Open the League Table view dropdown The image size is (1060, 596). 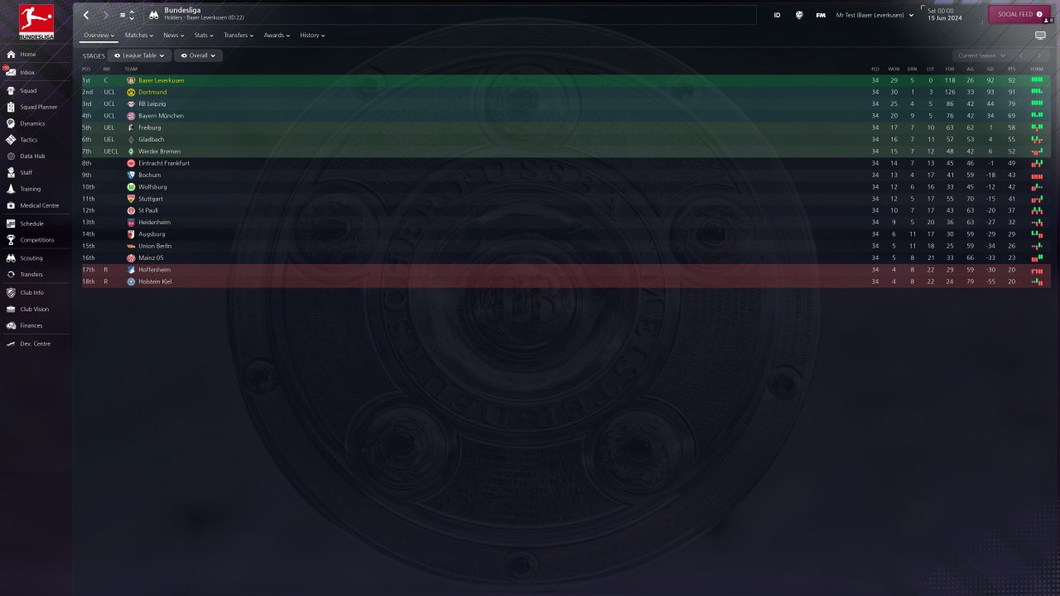coord(139,55)
